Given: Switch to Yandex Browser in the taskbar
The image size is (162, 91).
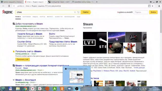Looking at the screenshot, I should coord(33,89).
